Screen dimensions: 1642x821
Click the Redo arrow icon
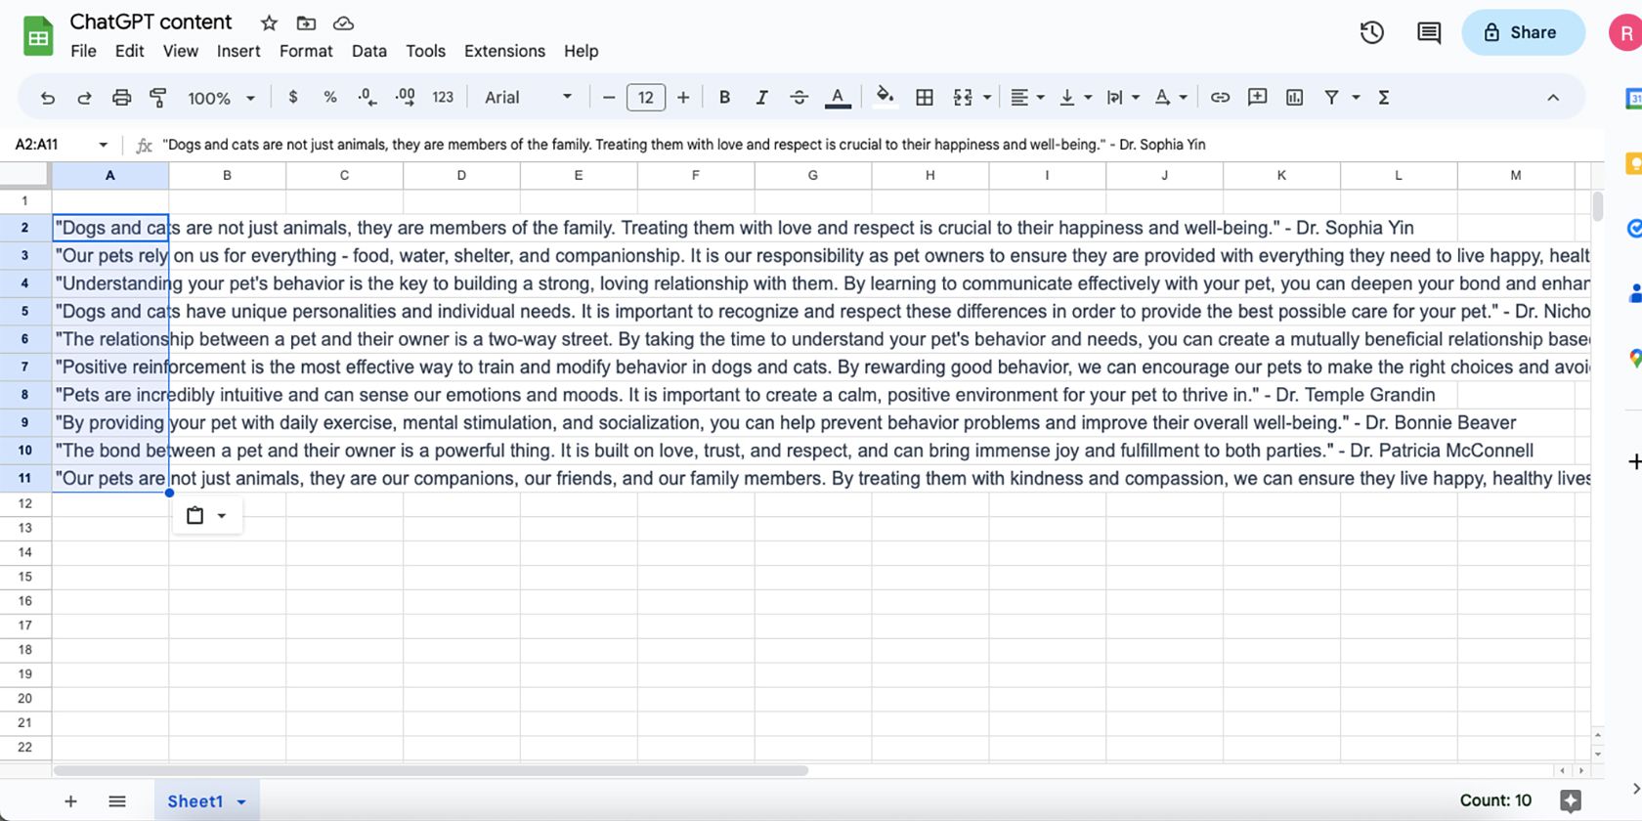84,98
